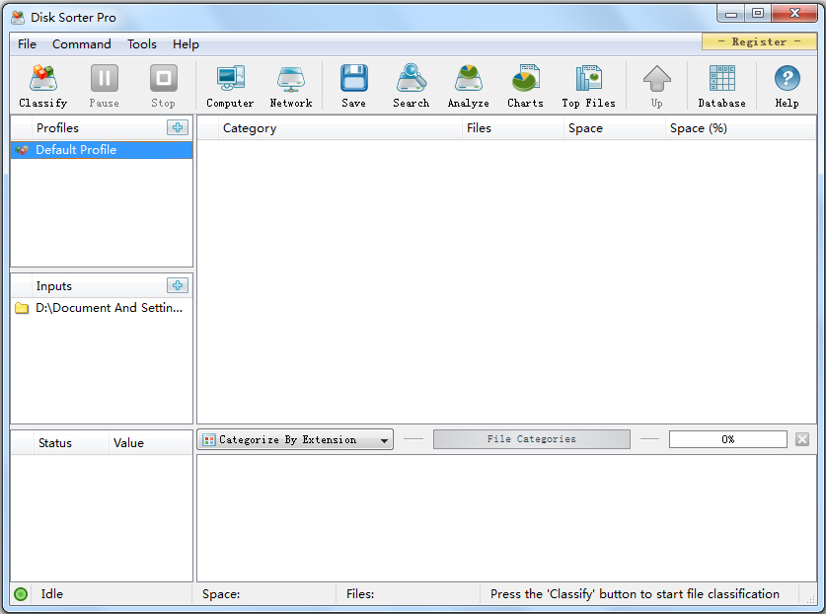Close the Disk Sorter Pro window

click(x=794, y=14)
